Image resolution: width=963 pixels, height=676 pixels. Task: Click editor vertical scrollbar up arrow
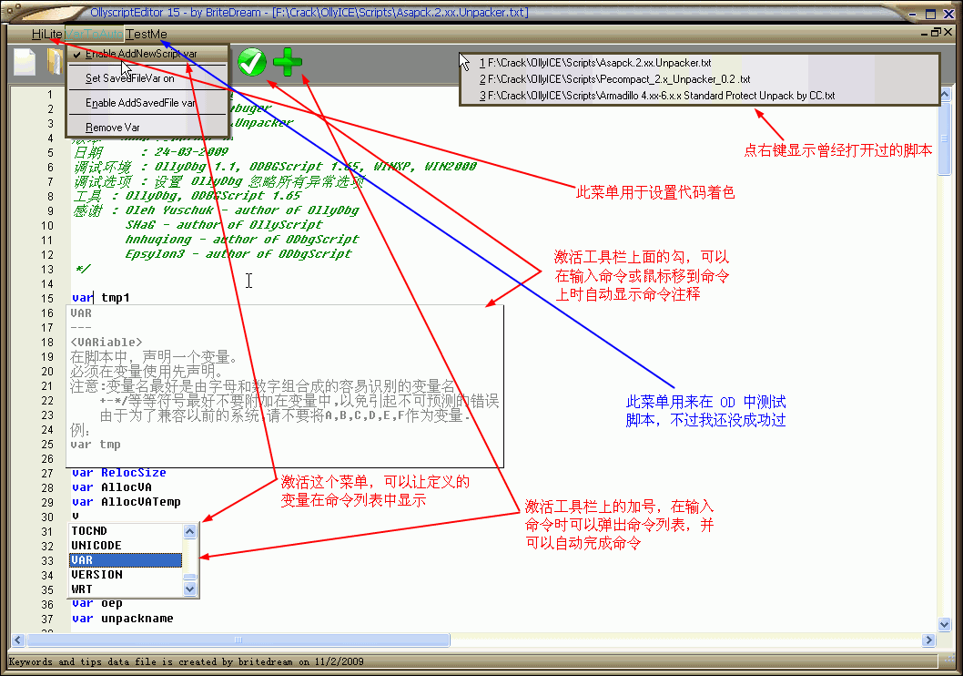click(x=945, y=95)
